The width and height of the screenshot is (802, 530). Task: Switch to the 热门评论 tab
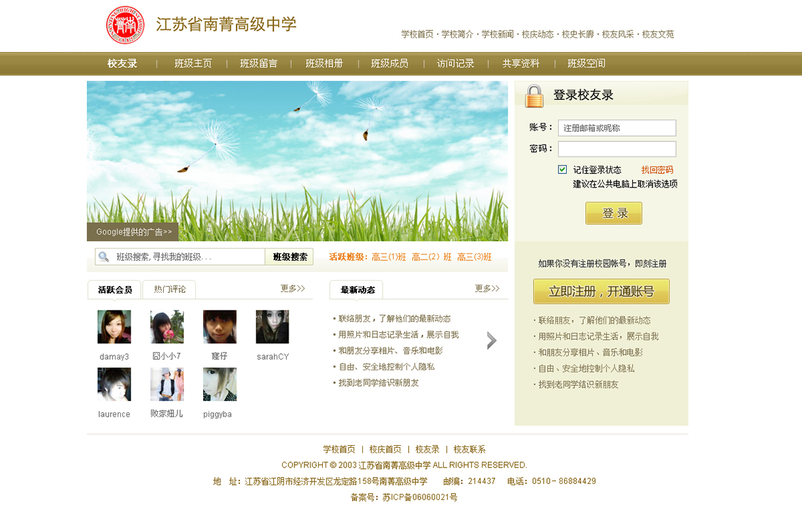pos(169,289)
